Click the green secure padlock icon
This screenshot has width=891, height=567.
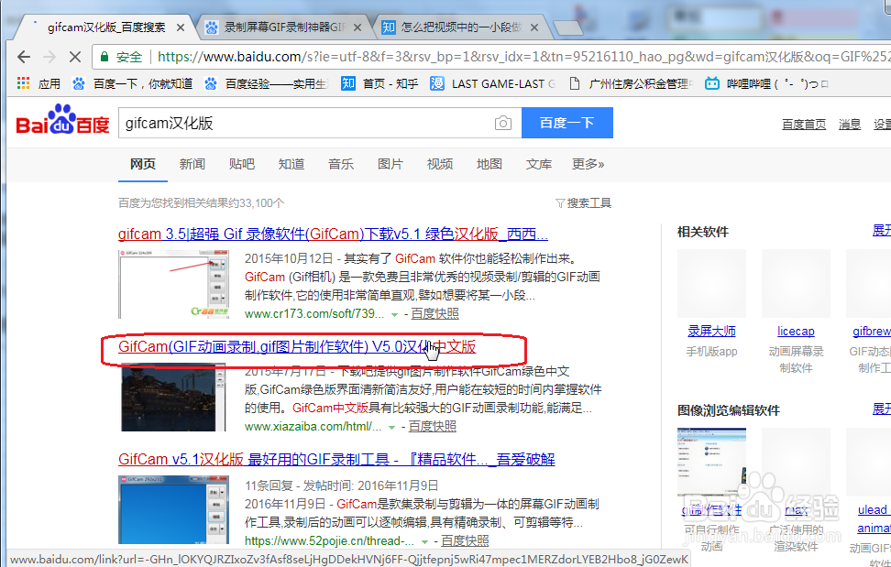point(104,56)
